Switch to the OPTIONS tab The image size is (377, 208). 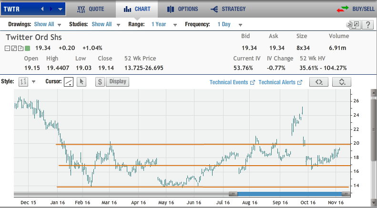[183, 9]
